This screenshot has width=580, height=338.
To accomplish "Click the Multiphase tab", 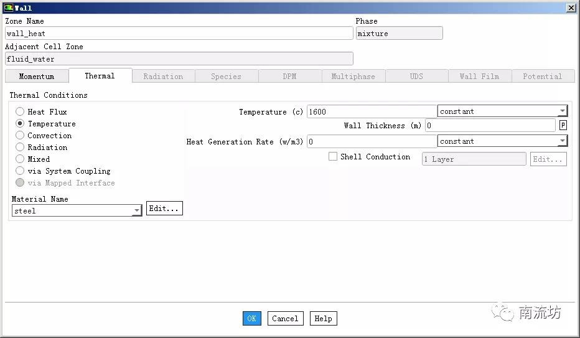I will [353, 76].
